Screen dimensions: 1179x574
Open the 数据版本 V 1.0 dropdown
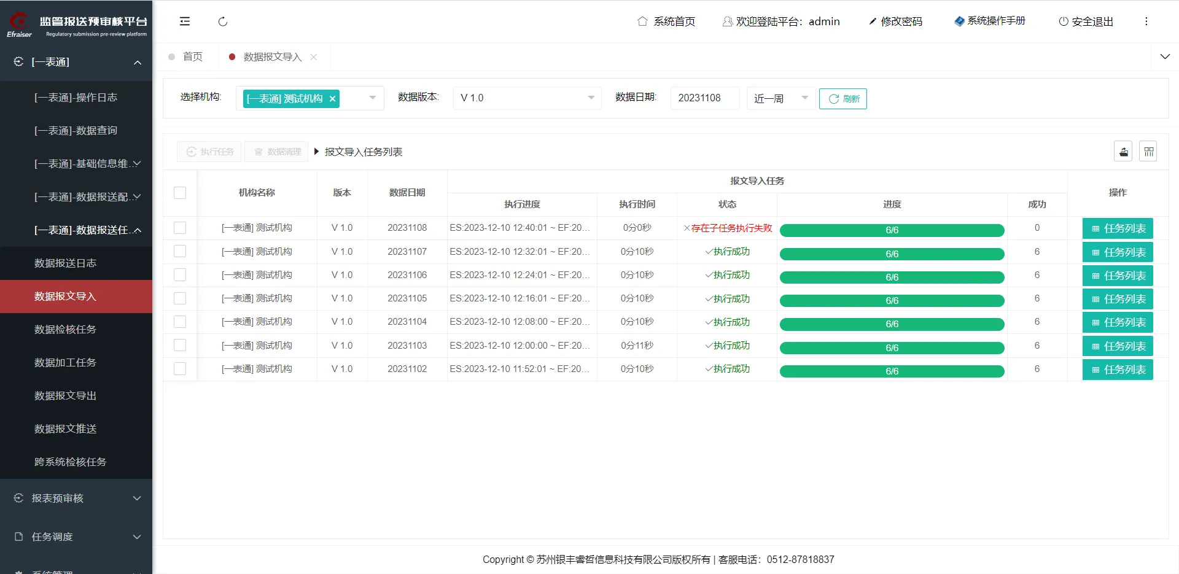(x=527, y=98)
